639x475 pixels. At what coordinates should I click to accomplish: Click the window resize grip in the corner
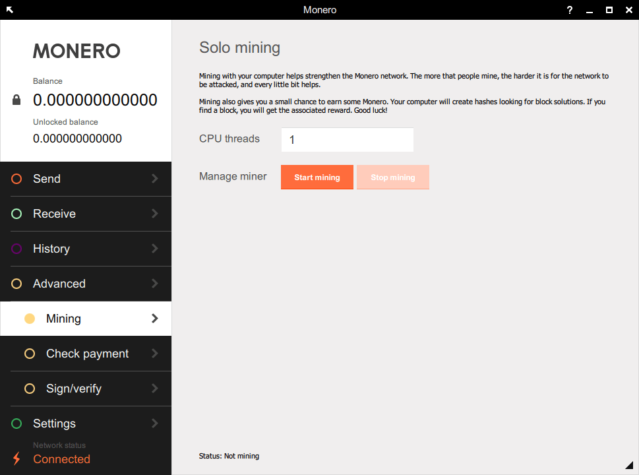click(629, 465)
